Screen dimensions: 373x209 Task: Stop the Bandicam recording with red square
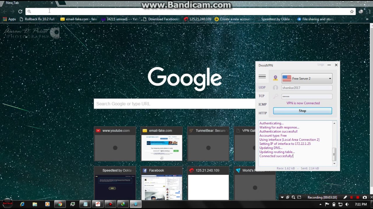[358, 197]
